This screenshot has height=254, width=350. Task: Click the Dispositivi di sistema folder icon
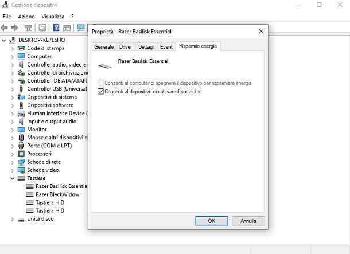[x=21, y=97]
